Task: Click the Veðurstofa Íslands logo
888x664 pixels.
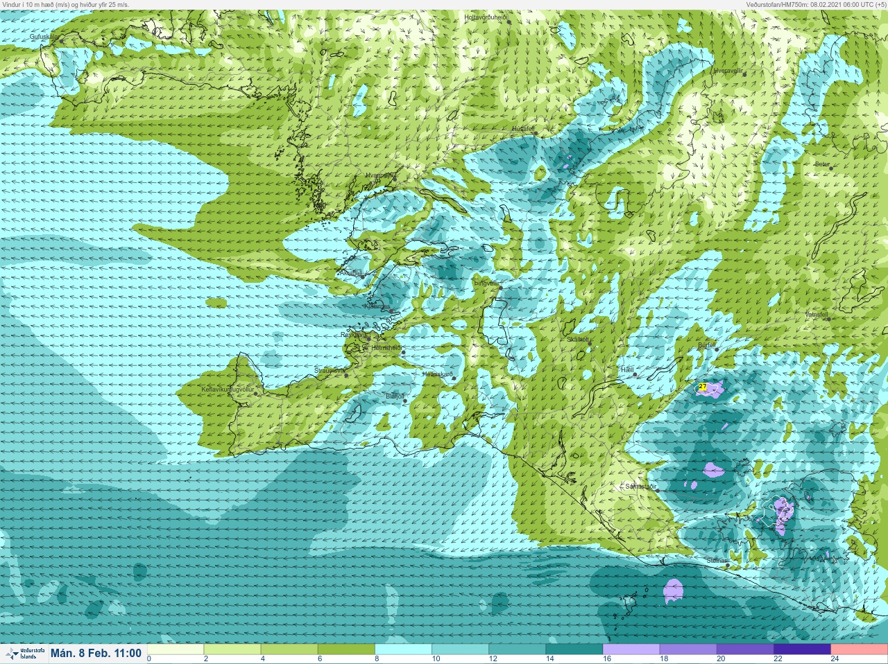Action: click(24, 653)
